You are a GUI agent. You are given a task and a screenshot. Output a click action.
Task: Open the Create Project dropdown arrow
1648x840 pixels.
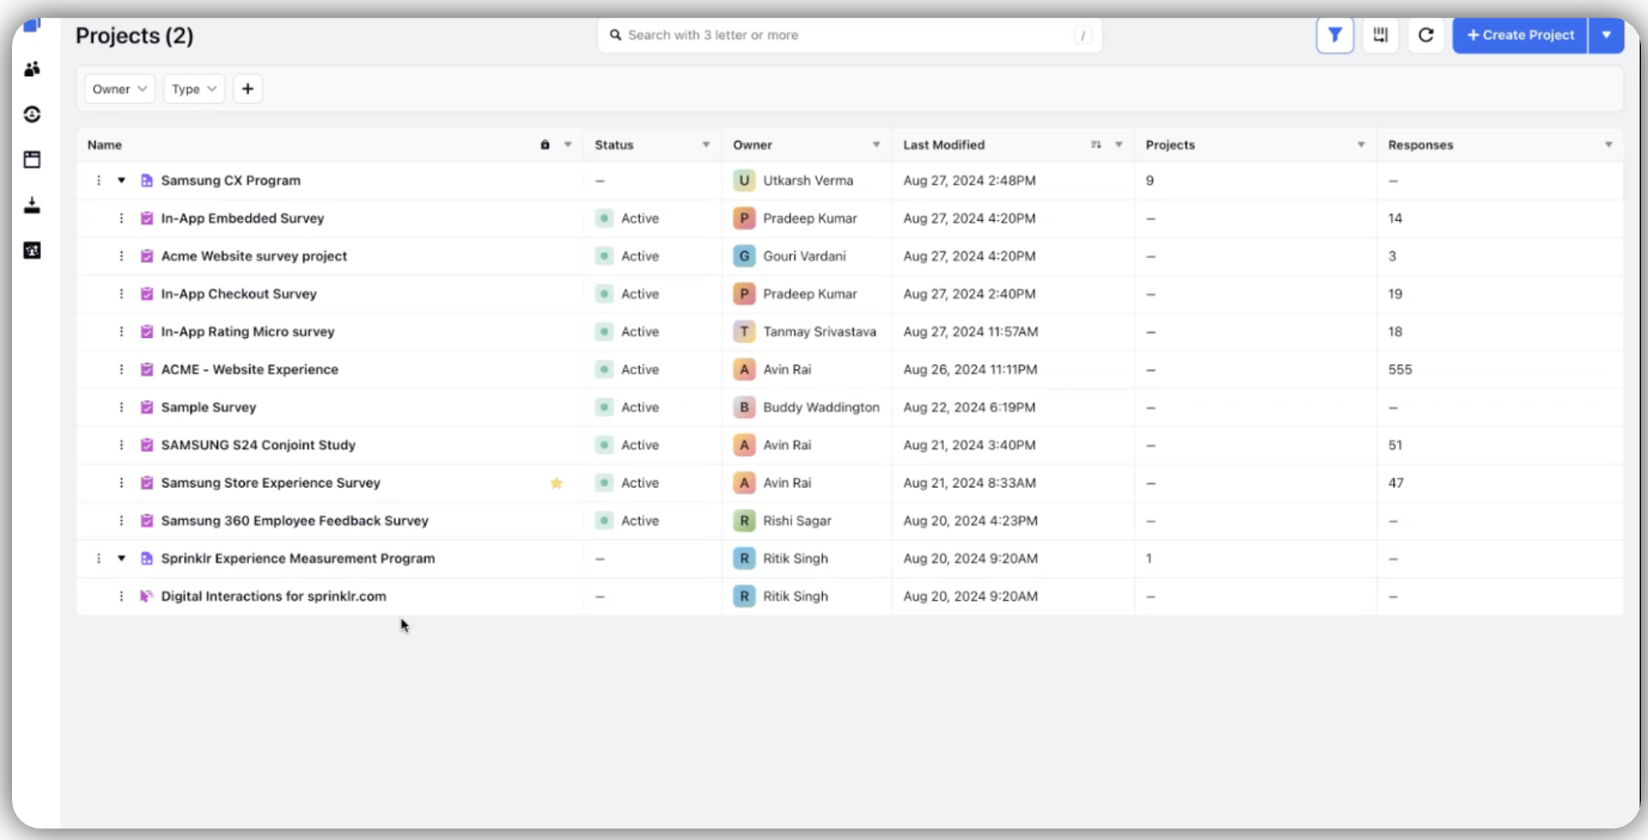tap(1606, 35)
